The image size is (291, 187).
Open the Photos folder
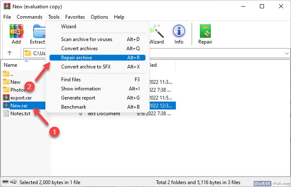17,90
